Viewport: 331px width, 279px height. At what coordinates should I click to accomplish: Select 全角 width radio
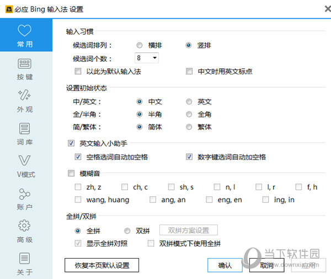click(189, 114)
